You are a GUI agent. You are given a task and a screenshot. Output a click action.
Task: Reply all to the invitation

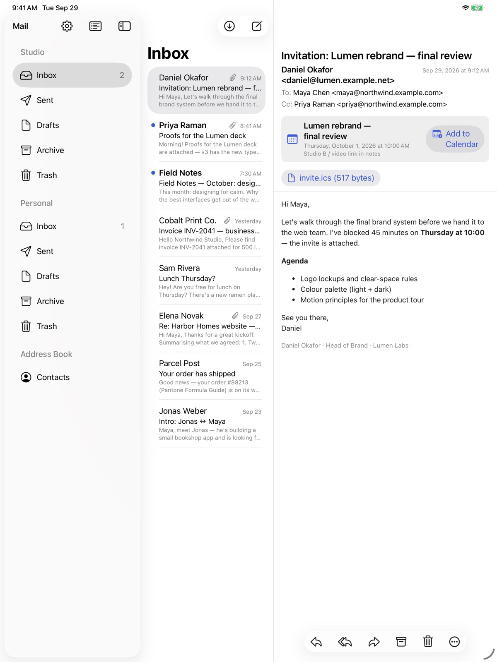[x=345, y=642]
